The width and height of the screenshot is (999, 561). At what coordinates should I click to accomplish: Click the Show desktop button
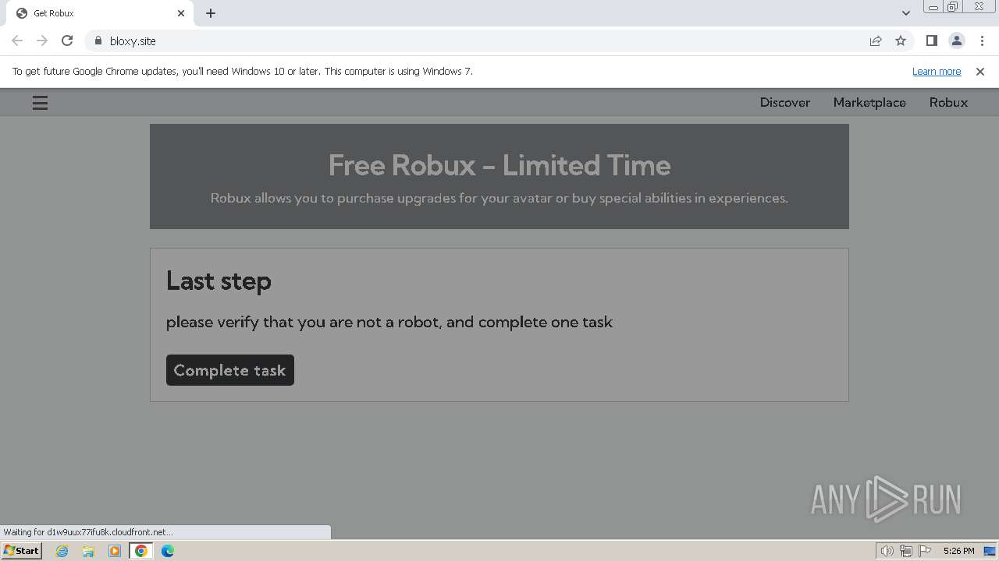[990, 551]
